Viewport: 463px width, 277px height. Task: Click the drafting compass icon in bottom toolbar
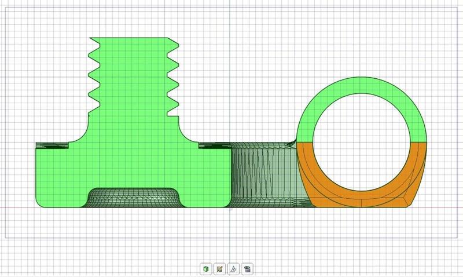click(233, 269)
